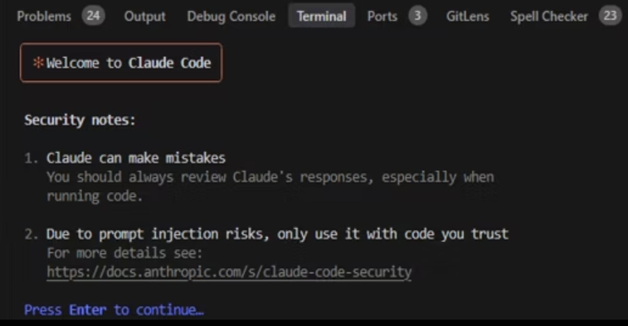628x326 pixels.
Task: Select the Terminal tab
Action: pos(322,16)
